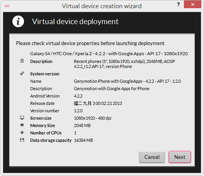The image size is (204, 176).
Task: Click the 'Android Version' label
Action: [x=45, y=96]
